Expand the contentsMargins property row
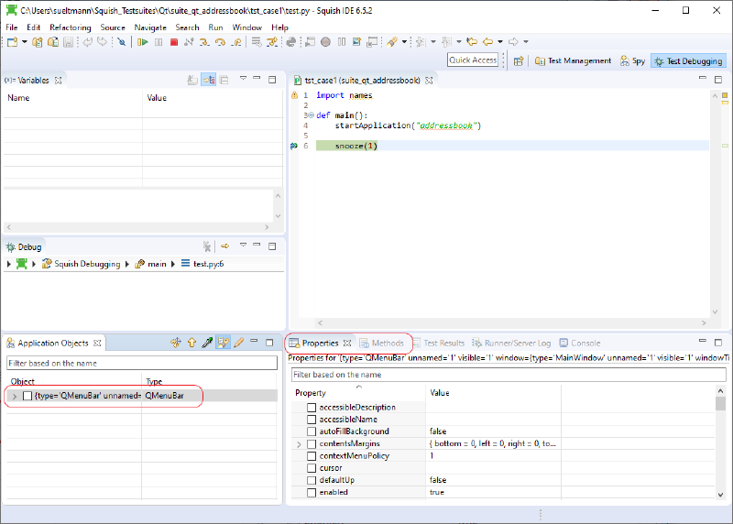This screenshot has width=733, height=524. pos(299,444)
